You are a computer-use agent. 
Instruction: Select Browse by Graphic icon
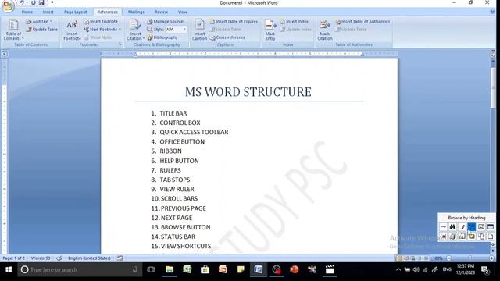point(481,227)
